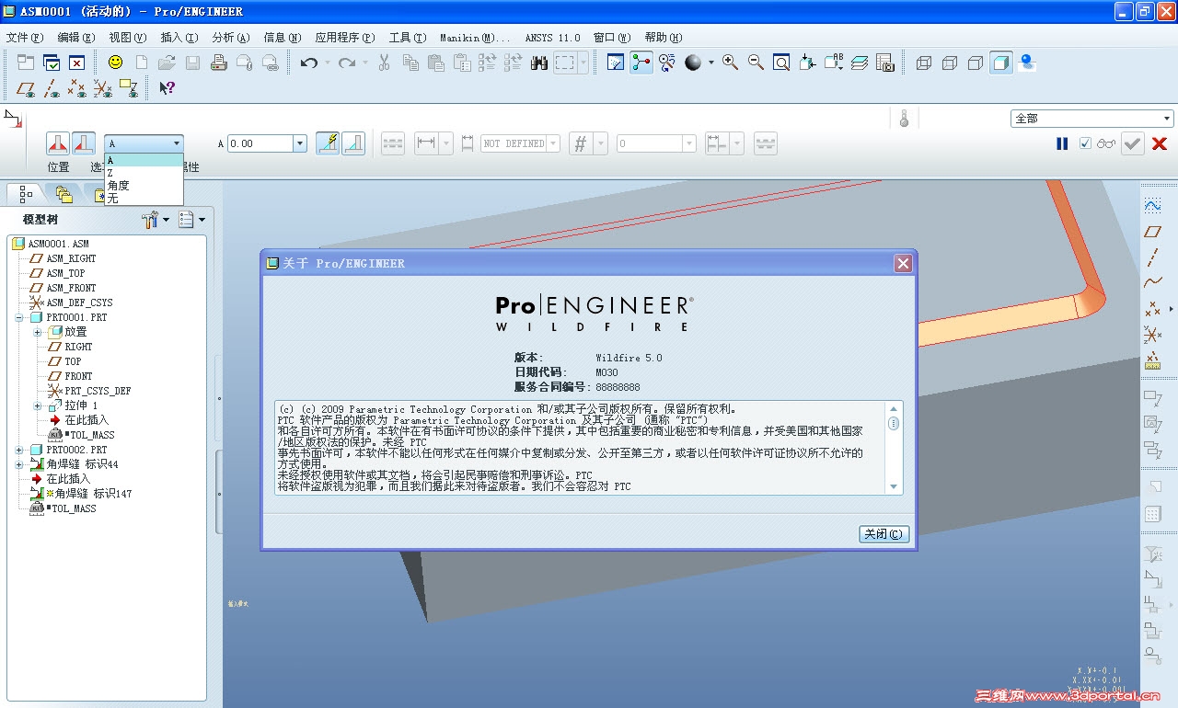
Task: Select the shaded display cube icon
Action: [1001, 63]
